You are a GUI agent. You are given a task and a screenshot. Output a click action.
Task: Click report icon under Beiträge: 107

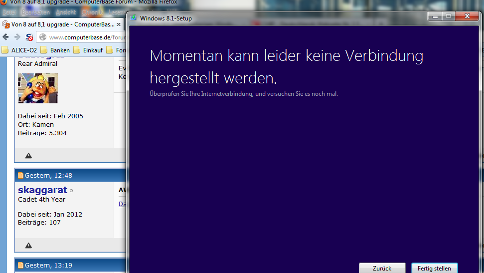pyautogui.click(x=28, y=246)
